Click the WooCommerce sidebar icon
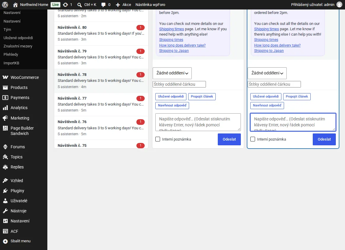 click(5, 77)
